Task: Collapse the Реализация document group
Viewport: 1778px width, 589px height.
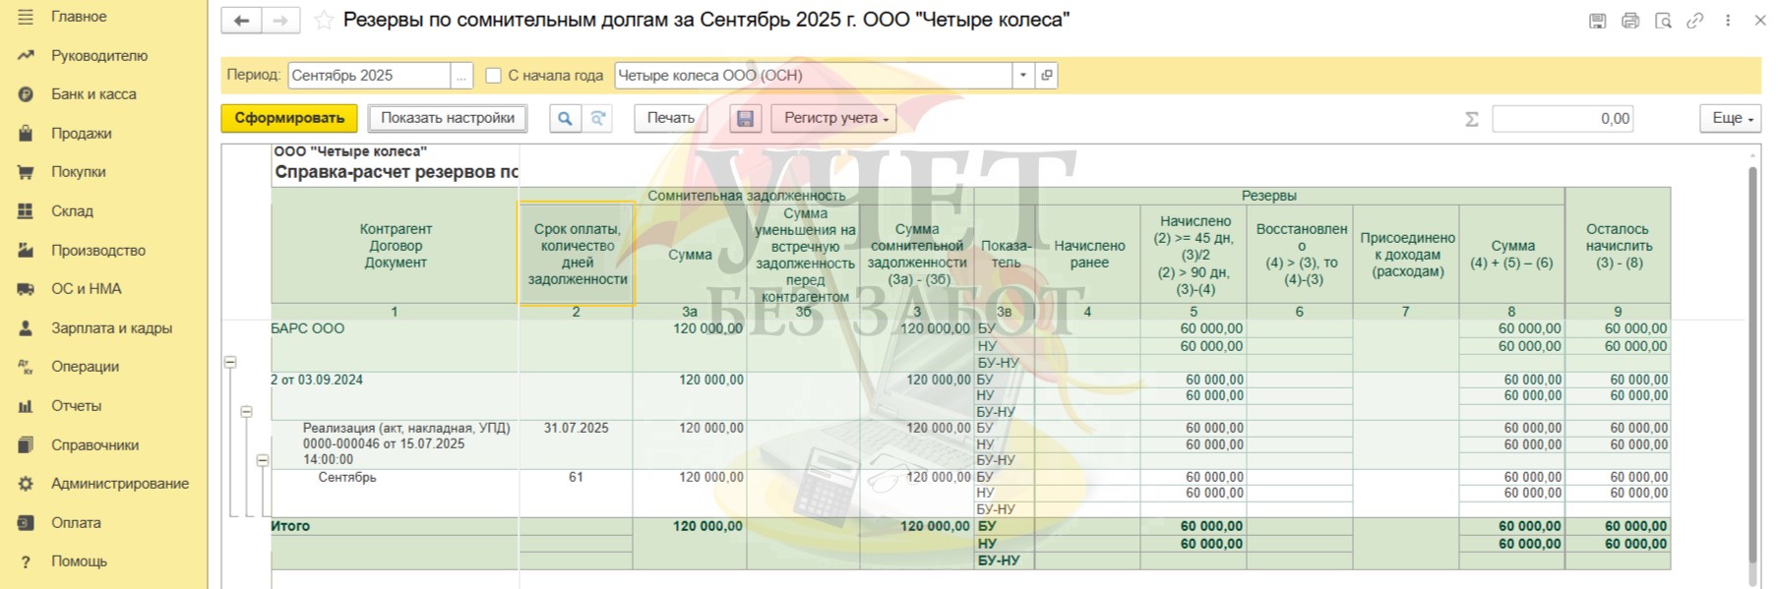Action: [x=262, y=460]
